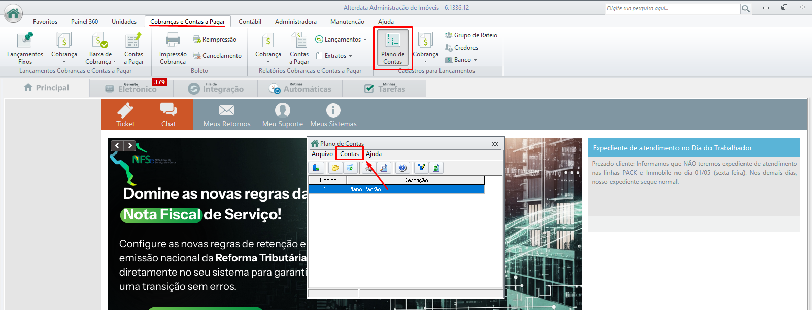
Task: Open the Minhas Tarefas tab
Action: (x=384, y=88)
